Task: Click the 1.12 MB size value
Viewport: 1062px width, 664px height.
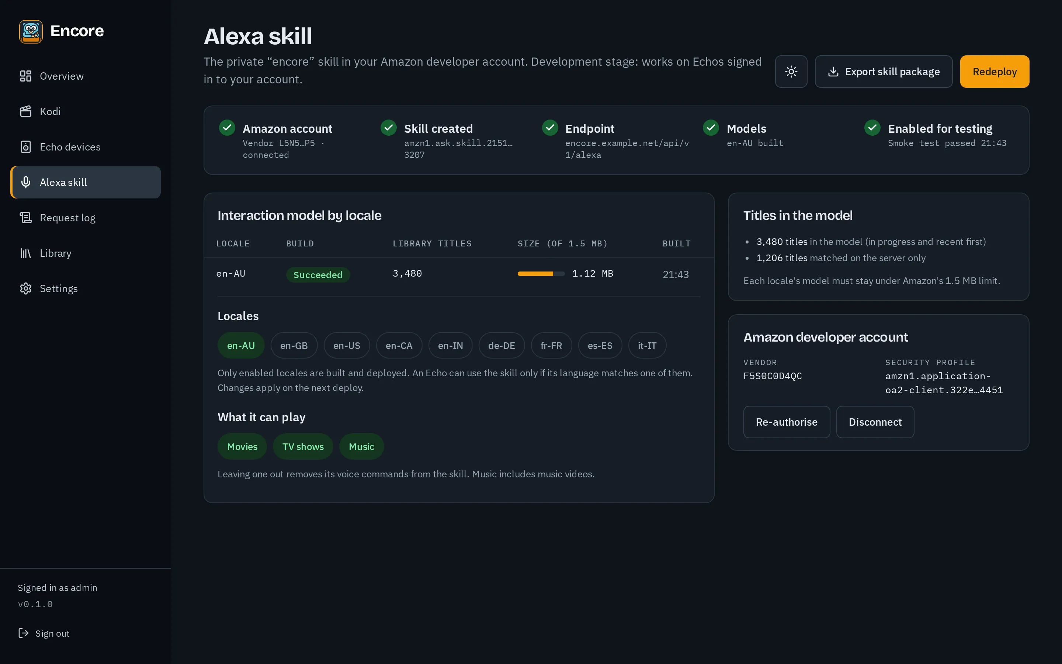Action: (593, 274)
